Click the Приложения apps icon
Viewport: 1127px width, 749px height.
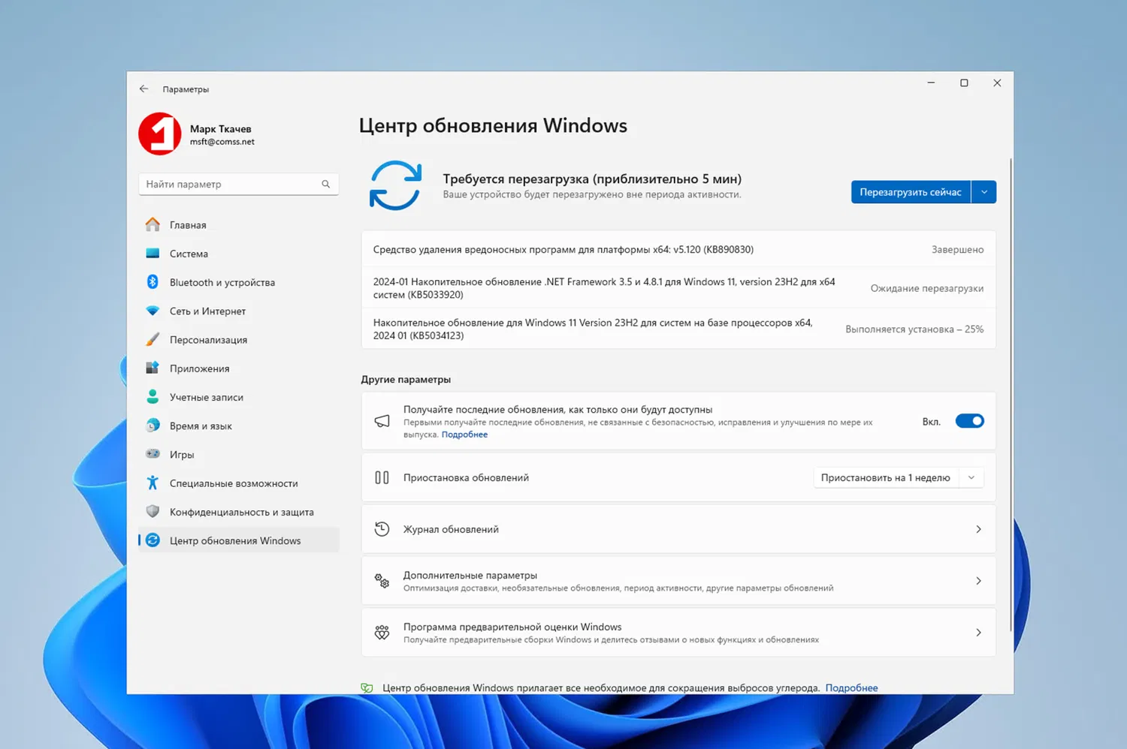click(153, 368)
